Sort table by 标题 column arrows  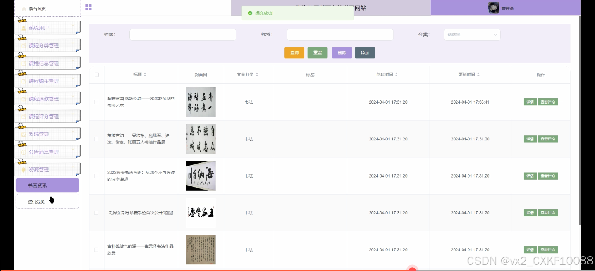click(145, 75)
